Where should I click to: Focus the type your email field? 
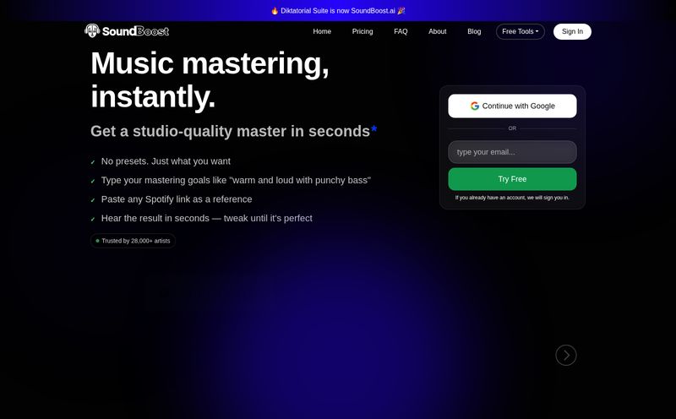(x=512, y=152)
